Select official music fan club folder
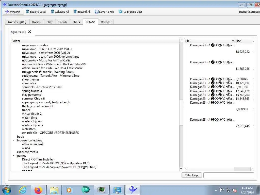This screenshot has height=195, width=260. (x=52, y=68)
